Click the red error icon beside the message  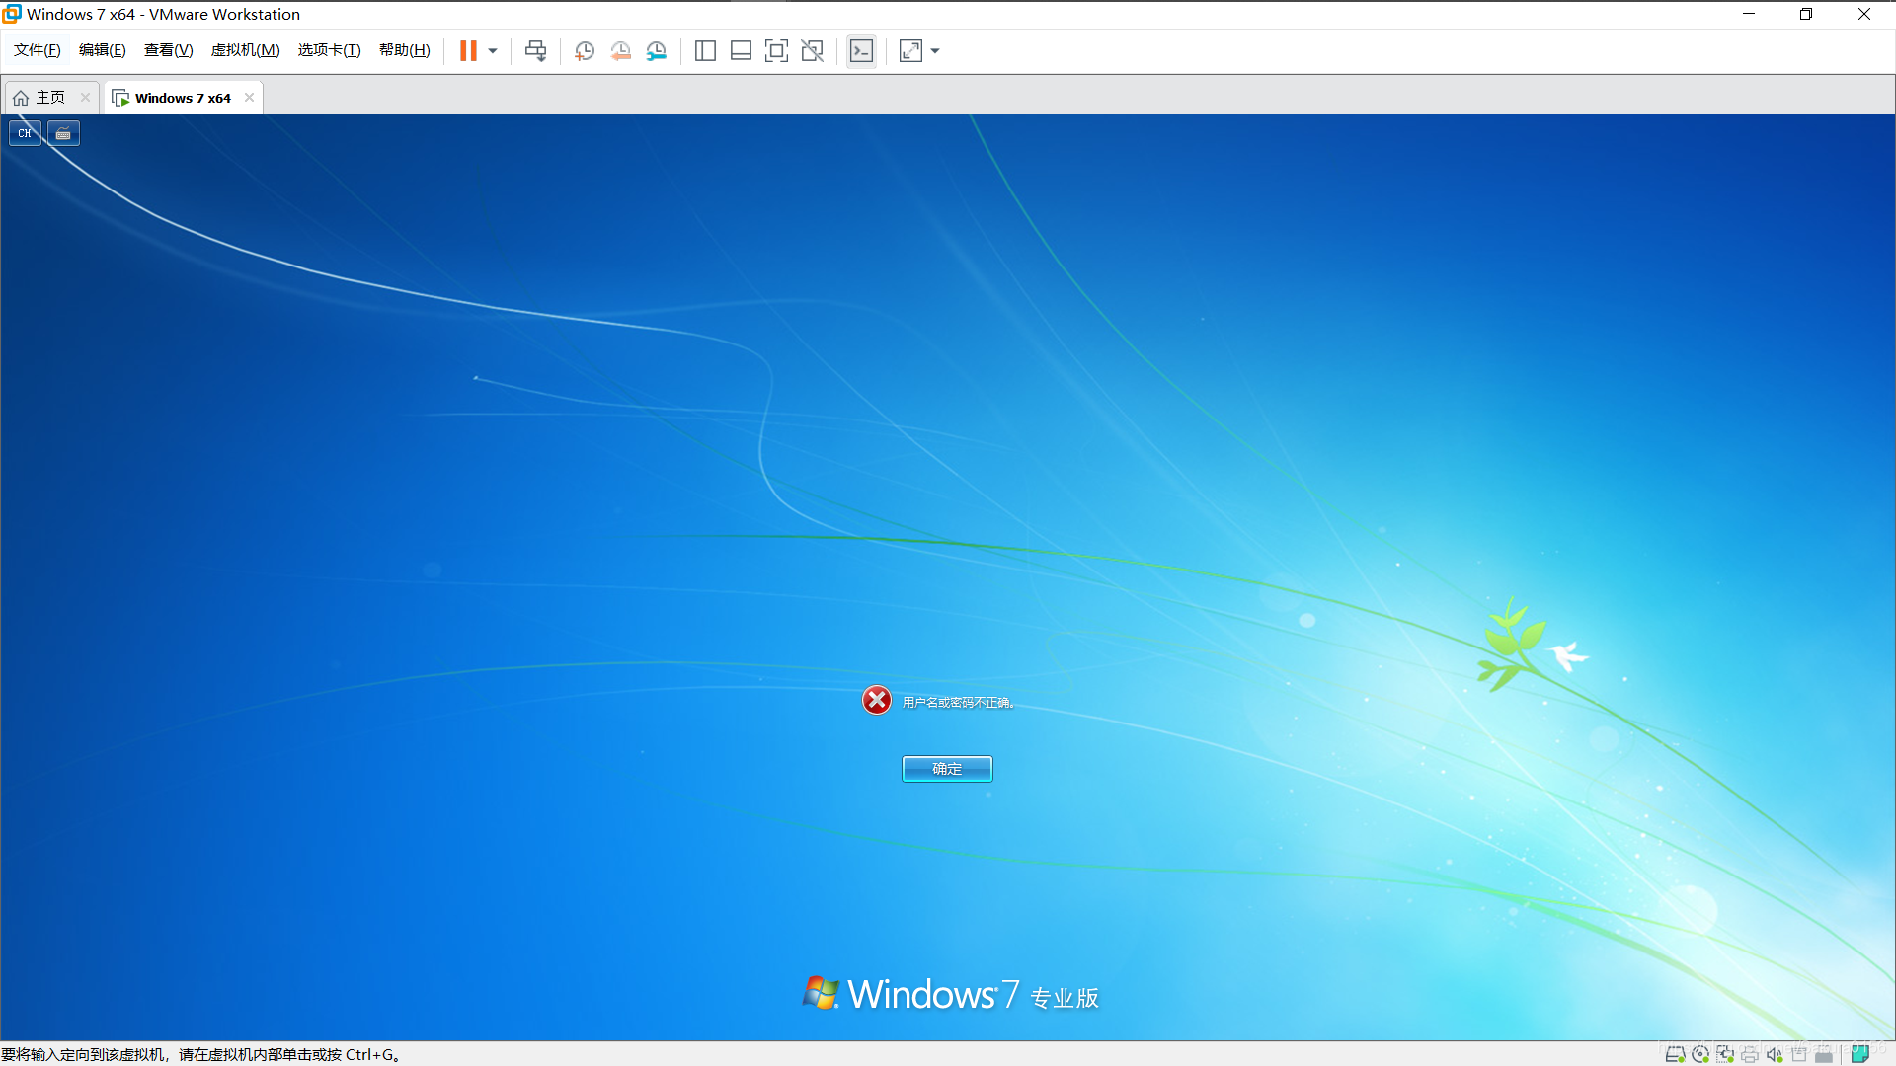coord(877,700)
